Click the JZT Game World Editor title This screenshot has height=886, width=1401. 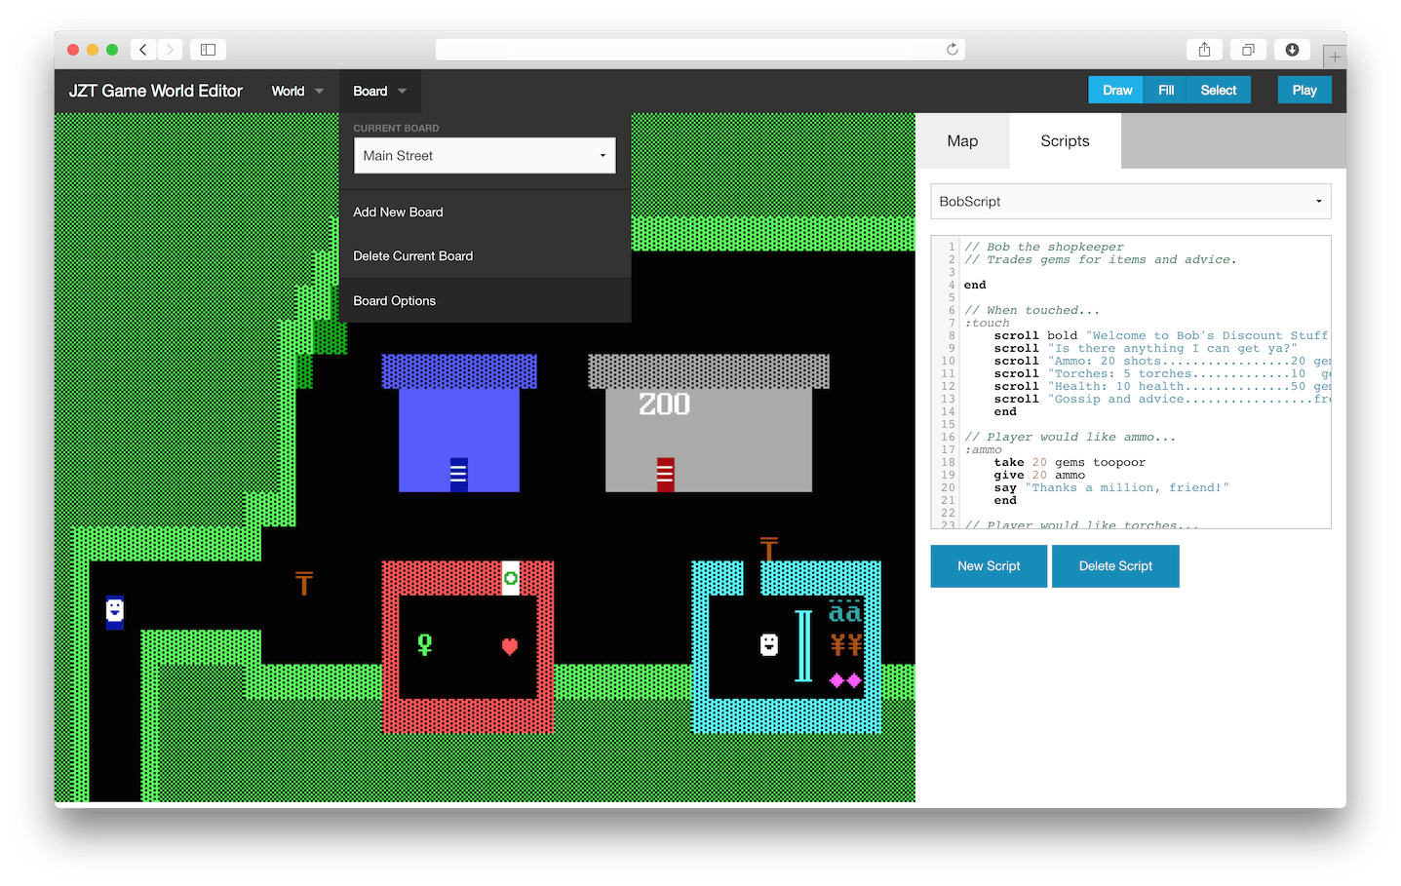coord(156,91)
